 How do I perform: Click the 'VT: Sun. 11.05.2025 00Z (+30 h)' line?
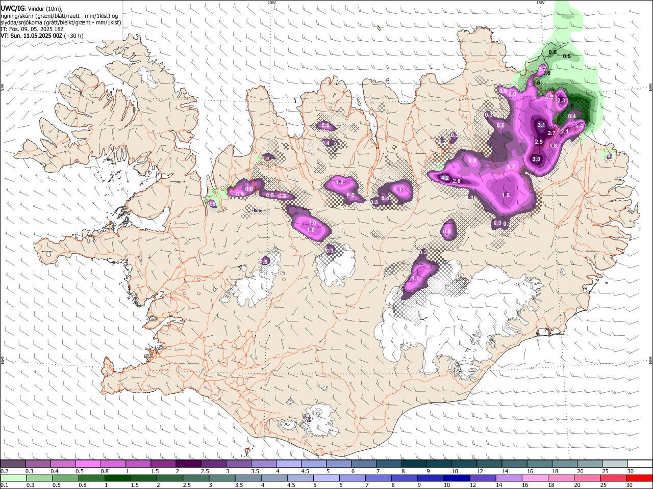(x=42, y=36)
